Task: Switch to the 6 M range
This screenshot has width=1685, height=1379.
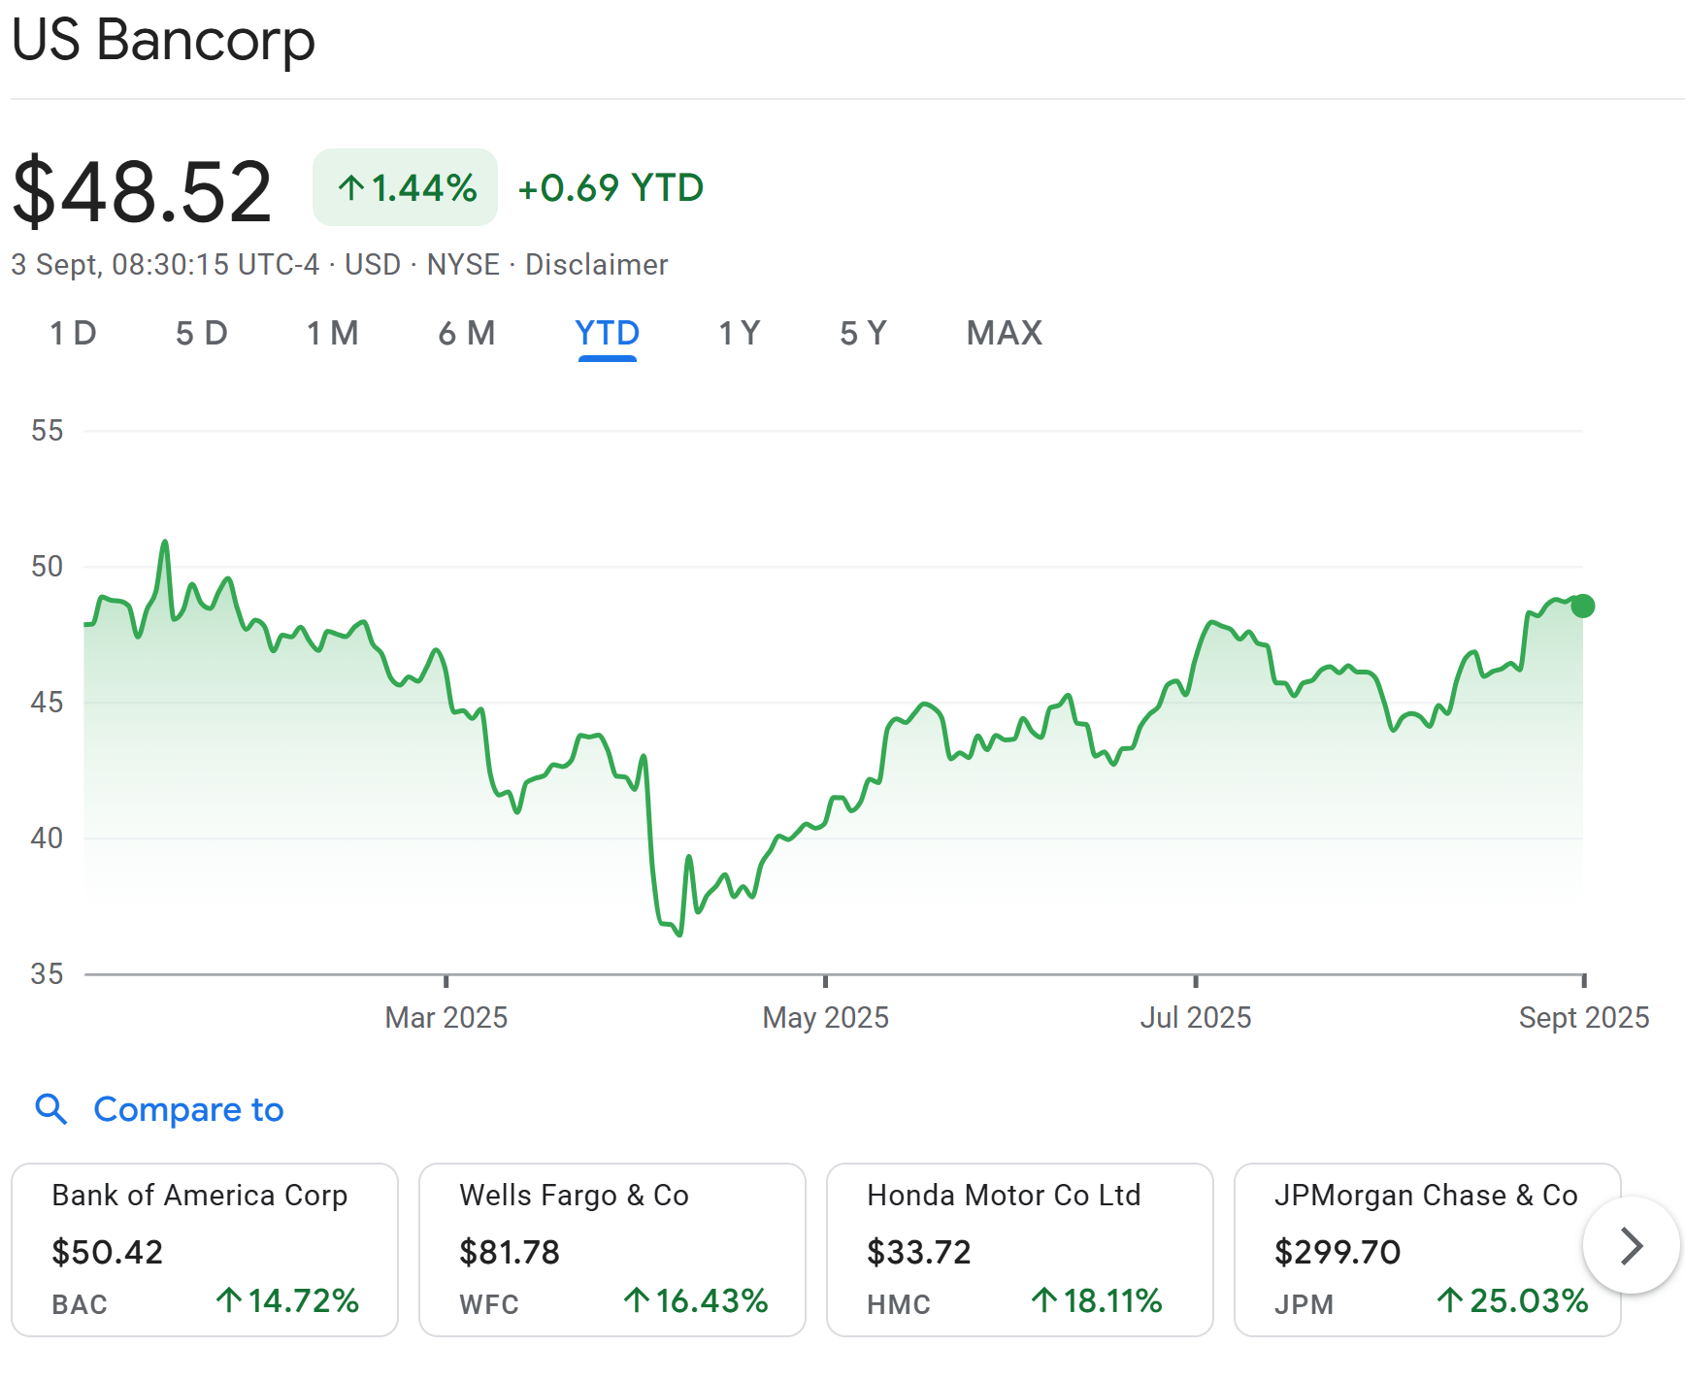Action: coord(466,334)
